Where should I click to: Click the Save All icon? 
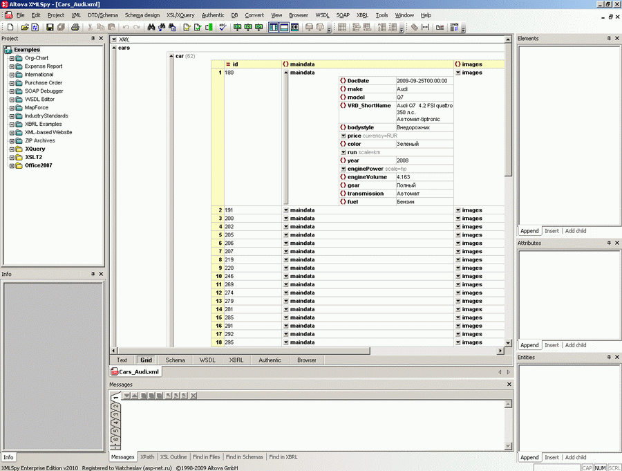click(x=61, y=27)
